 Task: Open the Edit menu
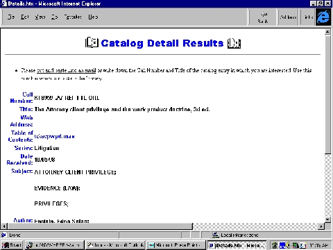(x=25, y=17)
